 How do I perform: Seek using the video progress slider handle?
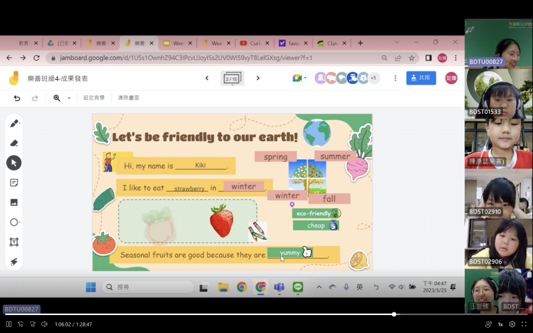click(x=394, y=314)
